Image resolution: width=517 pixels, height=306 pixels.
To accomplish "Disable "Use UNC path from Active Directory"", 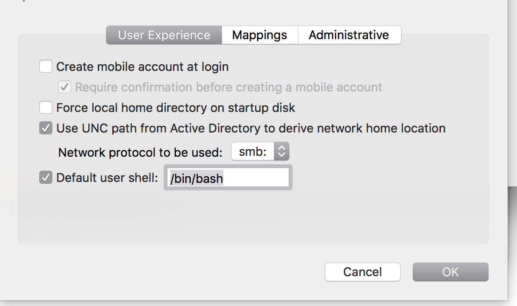I will [45, 128].
